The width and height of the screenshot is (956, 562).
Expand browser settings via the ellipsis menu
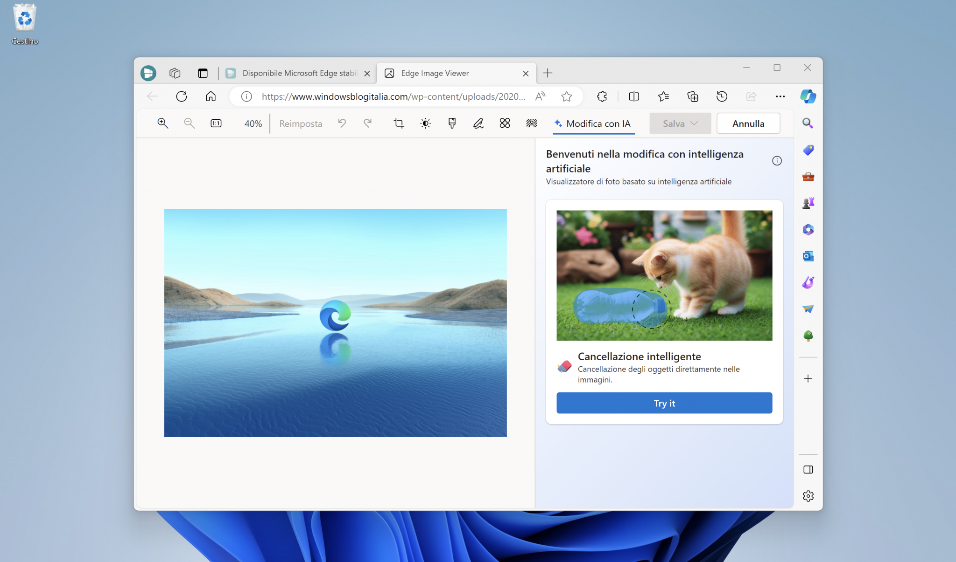coord(780,96)
